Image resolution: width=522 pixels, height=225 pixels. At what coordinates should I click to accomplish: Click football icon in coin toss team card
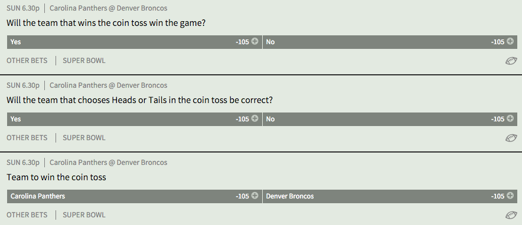(511, 216)
